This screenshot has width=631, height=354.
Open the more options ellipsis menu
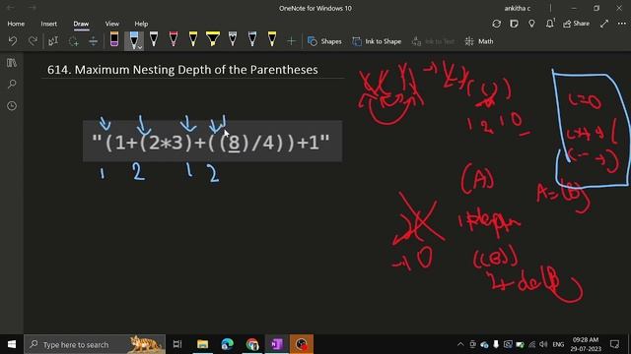[x=622, y=24]
